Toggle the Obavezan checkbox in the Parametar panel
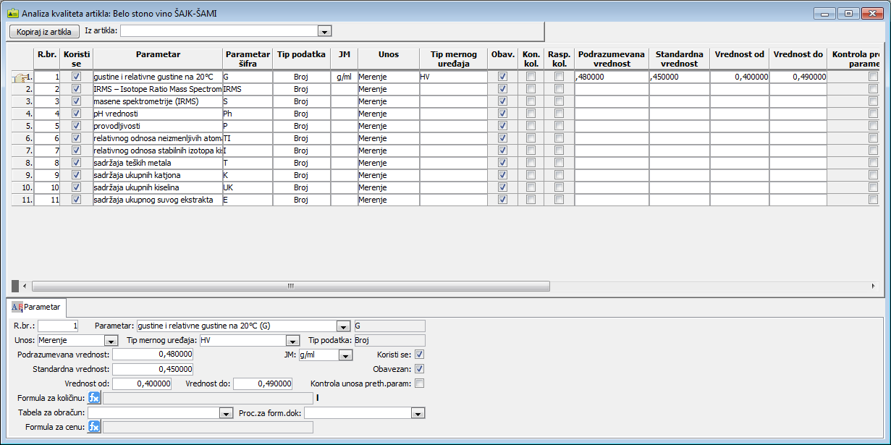 click(419, 369)
